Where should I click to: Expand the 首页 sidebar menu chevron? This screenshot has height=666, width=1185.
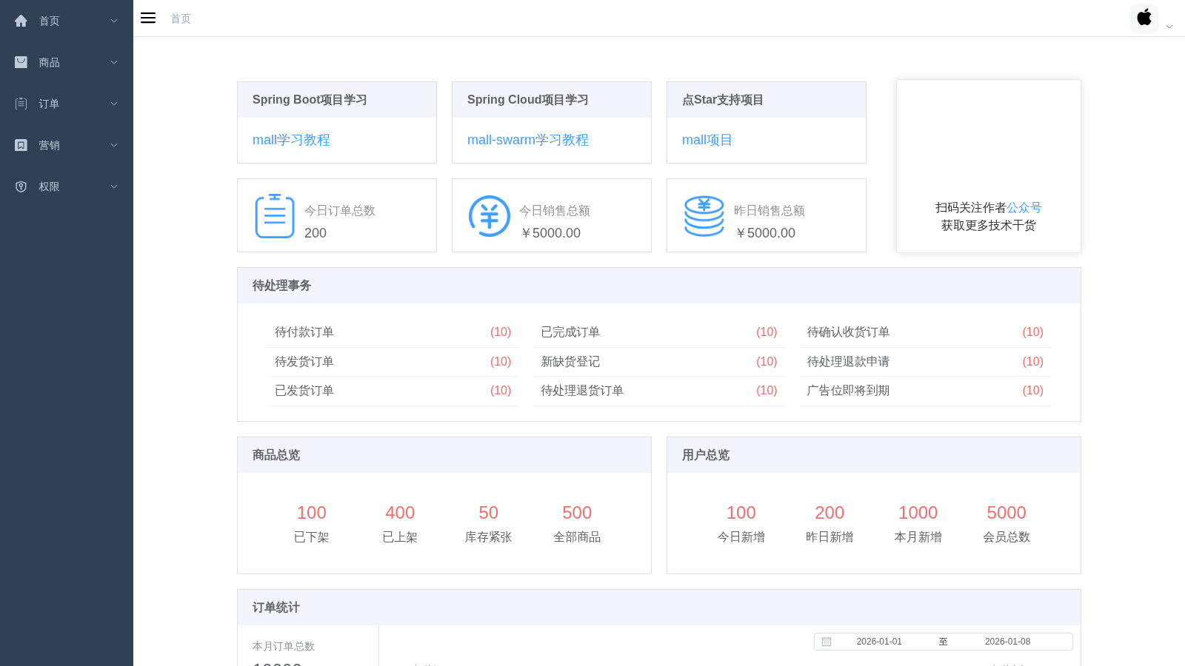pos(114,21)
